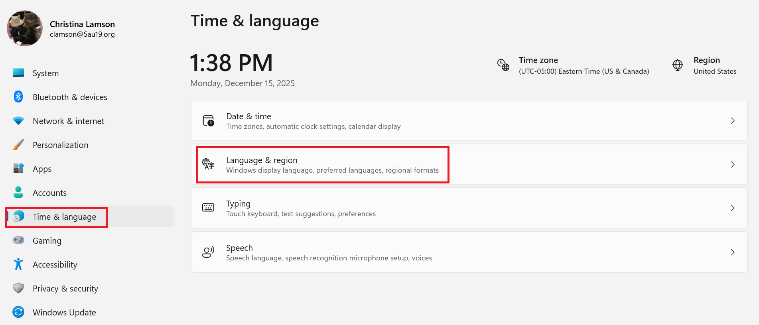The image size is (759, 325).
Task: Expand Language & region chevron arrow
Action: coord(732,164)
